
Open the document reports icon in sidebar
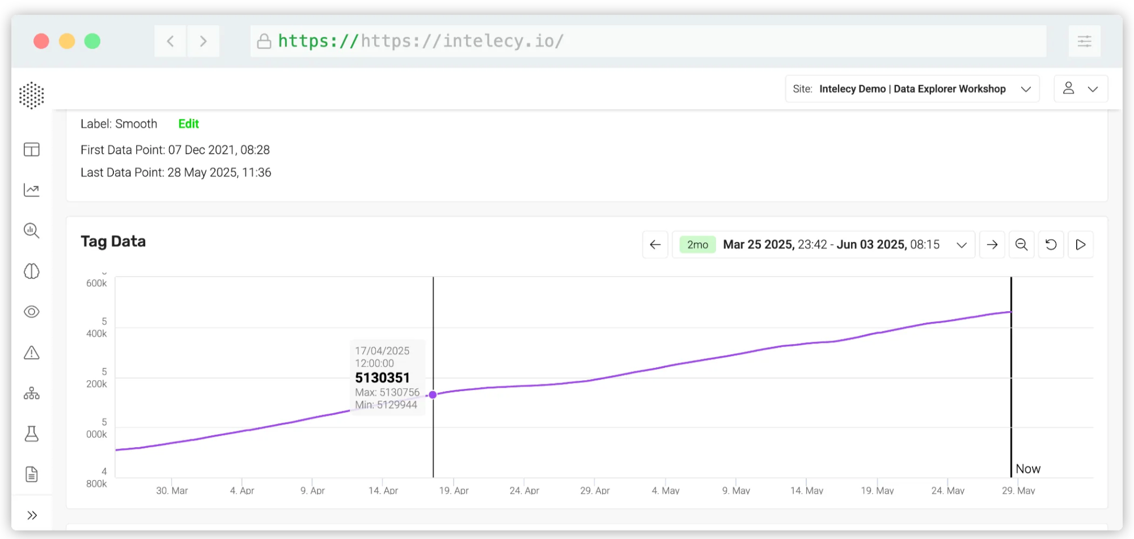pos(32,474)
